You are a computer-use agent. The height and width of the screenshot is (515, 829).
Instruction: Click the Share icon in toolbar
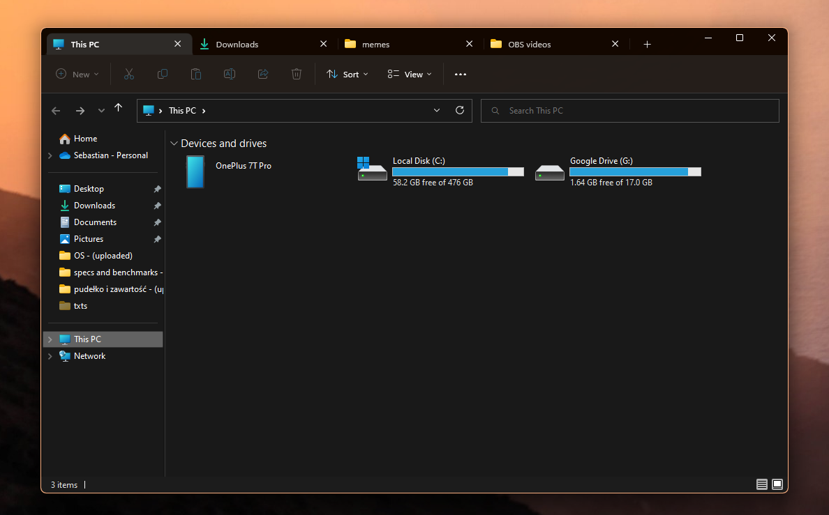[263, 74]
